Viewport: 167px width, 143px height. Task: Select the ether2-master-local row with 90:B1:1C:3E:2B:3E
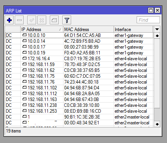click(x=79, y=117)
